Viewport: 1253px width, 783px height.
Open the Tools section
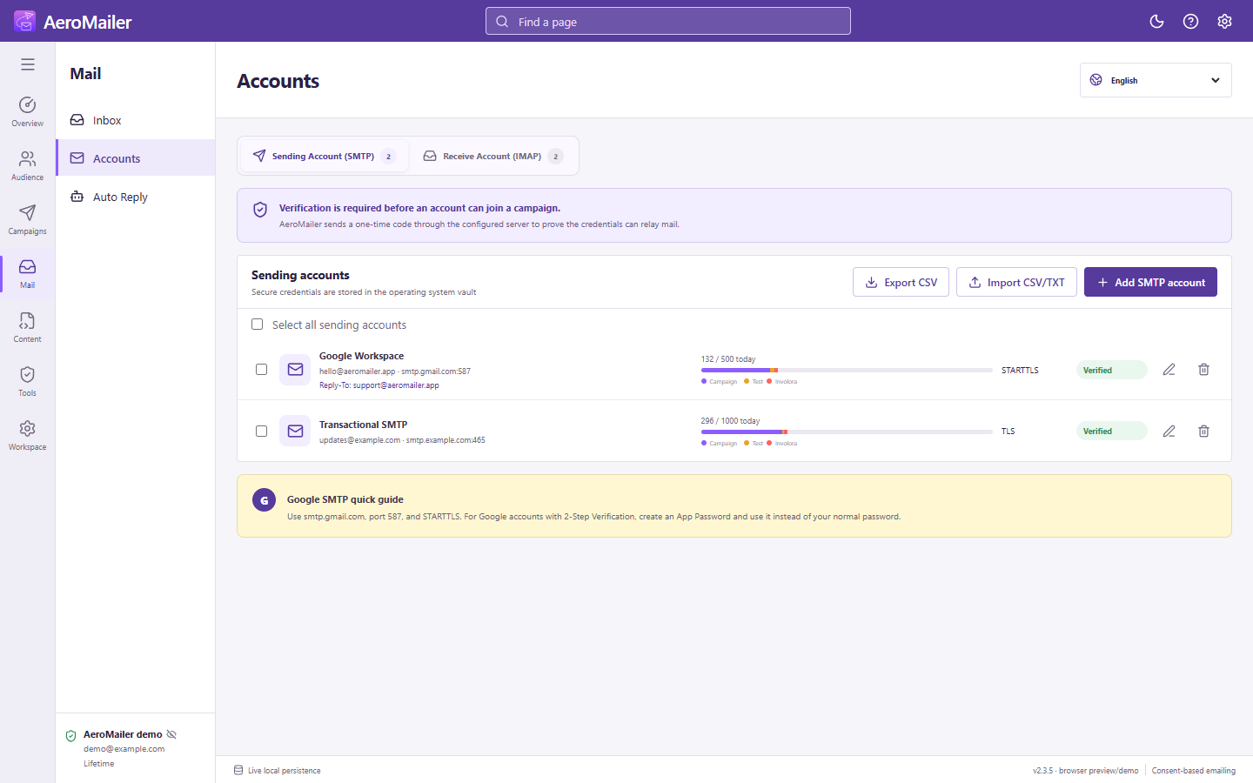(x=28, y=381)
